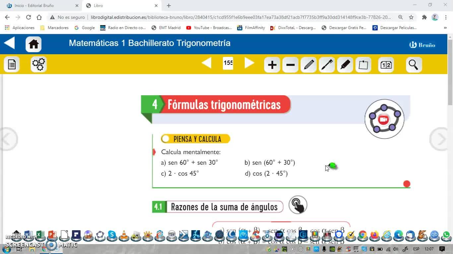Viewport: 453px width, 254px height.
Task: Open the Aplicaciones bookmarks shortcut
Action: tap(20, 28)
